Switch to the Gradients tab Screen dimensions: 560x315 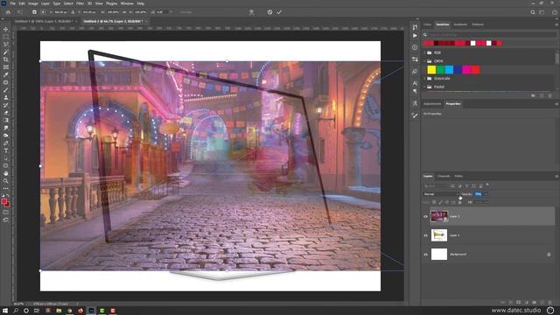click(x=460, y=24)
